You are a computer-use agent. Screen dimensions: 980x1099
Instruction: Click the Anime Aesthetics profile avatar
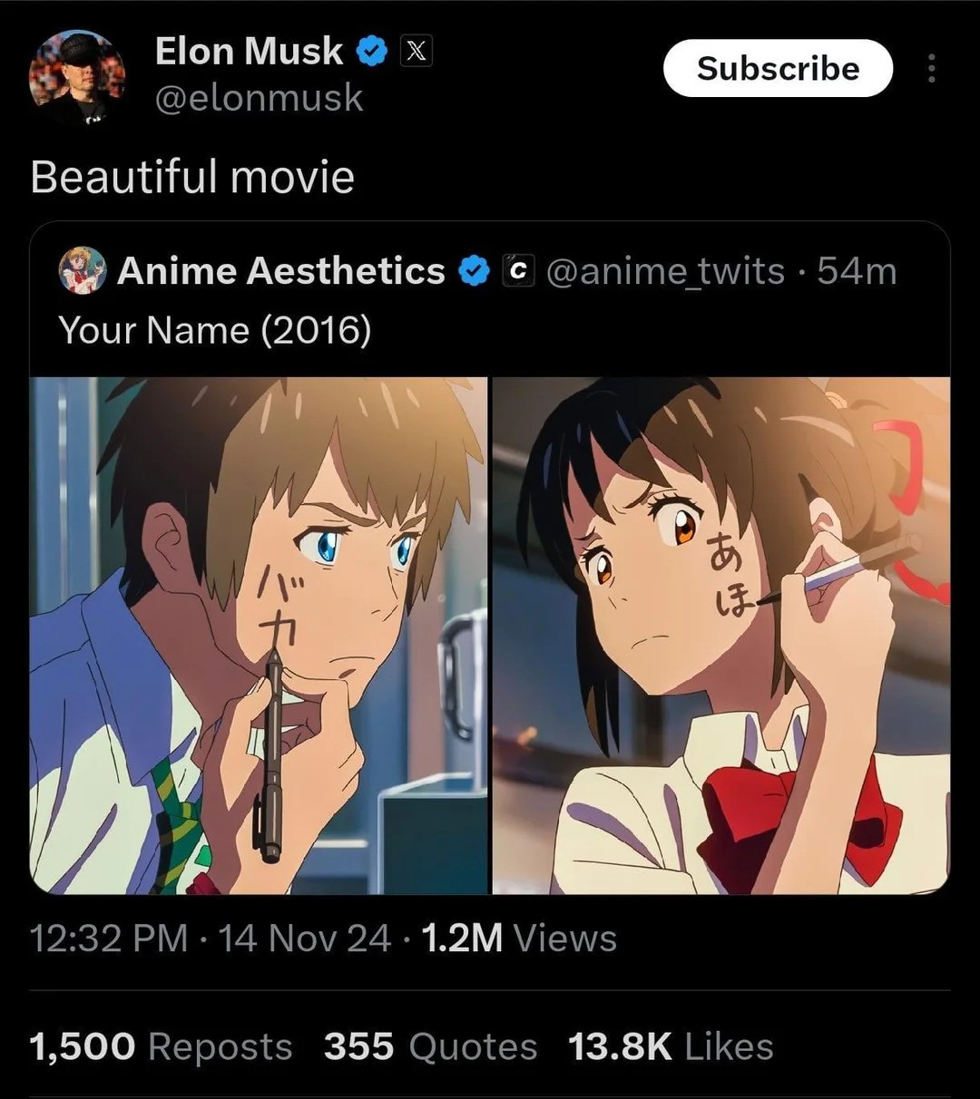[x=83, y=271]
